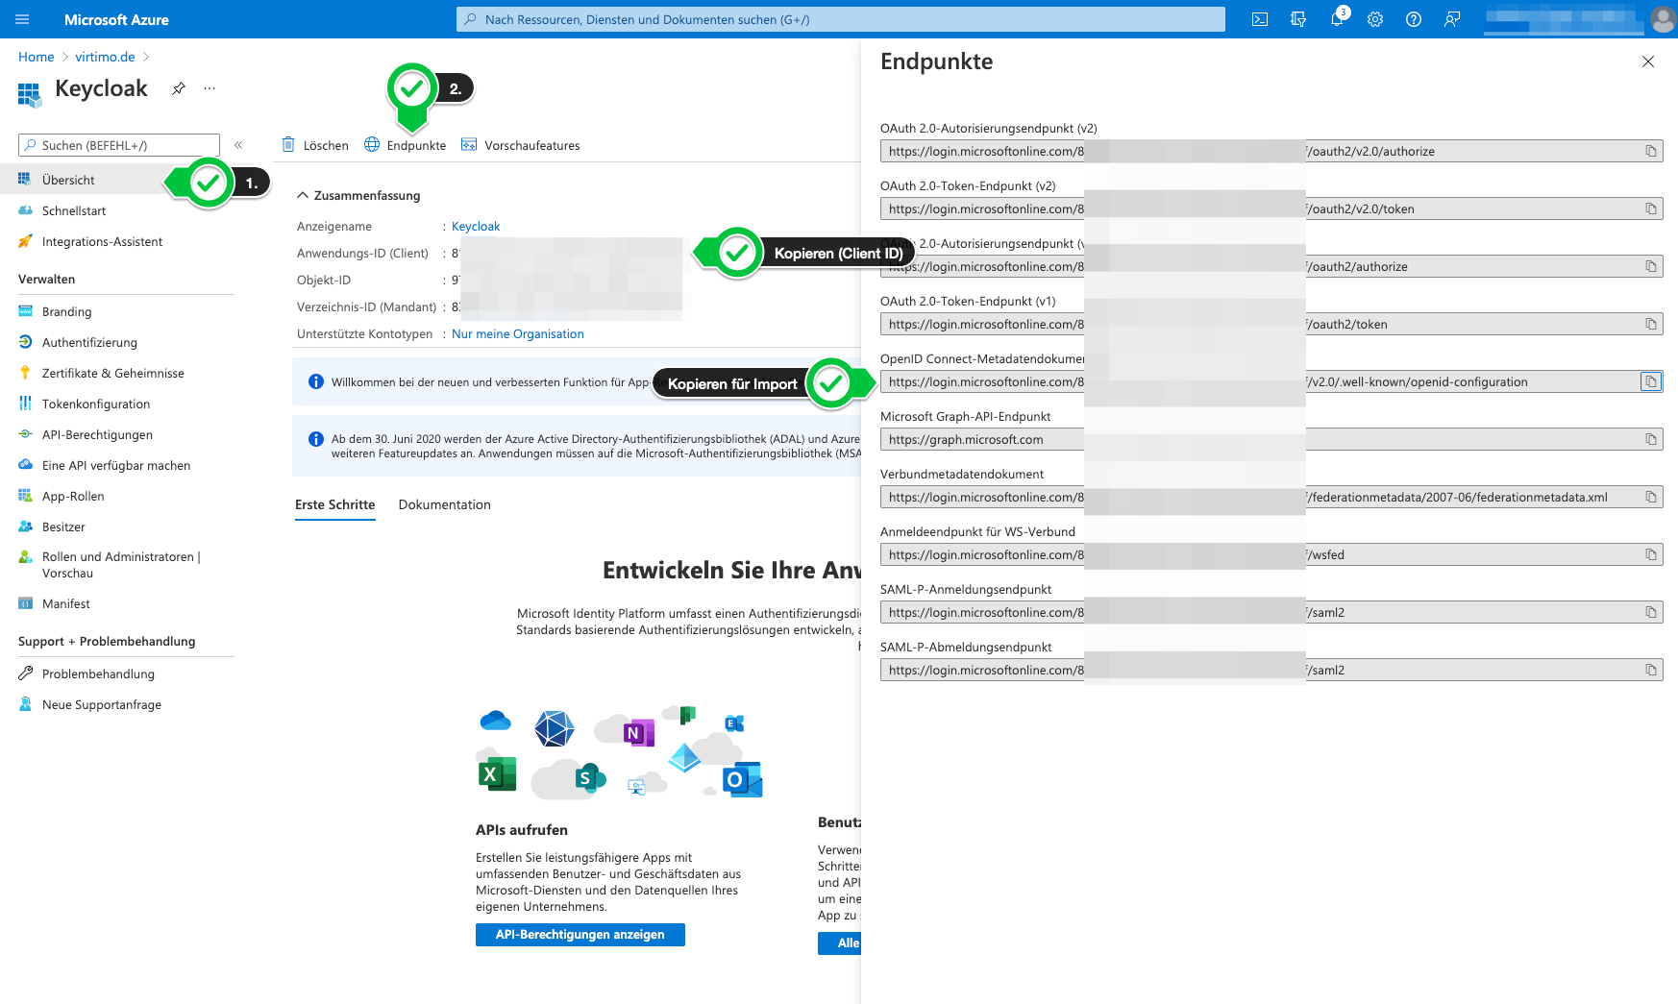Collapse the left menu with the double chevron
Viewport: 1678px width, 1004px height.
pos(238,145)
